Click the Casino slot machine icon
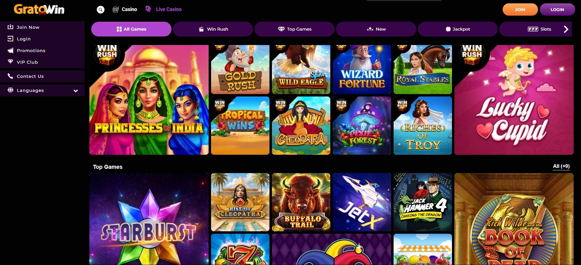This screenshot has height=265, width=581. (116, 9)
